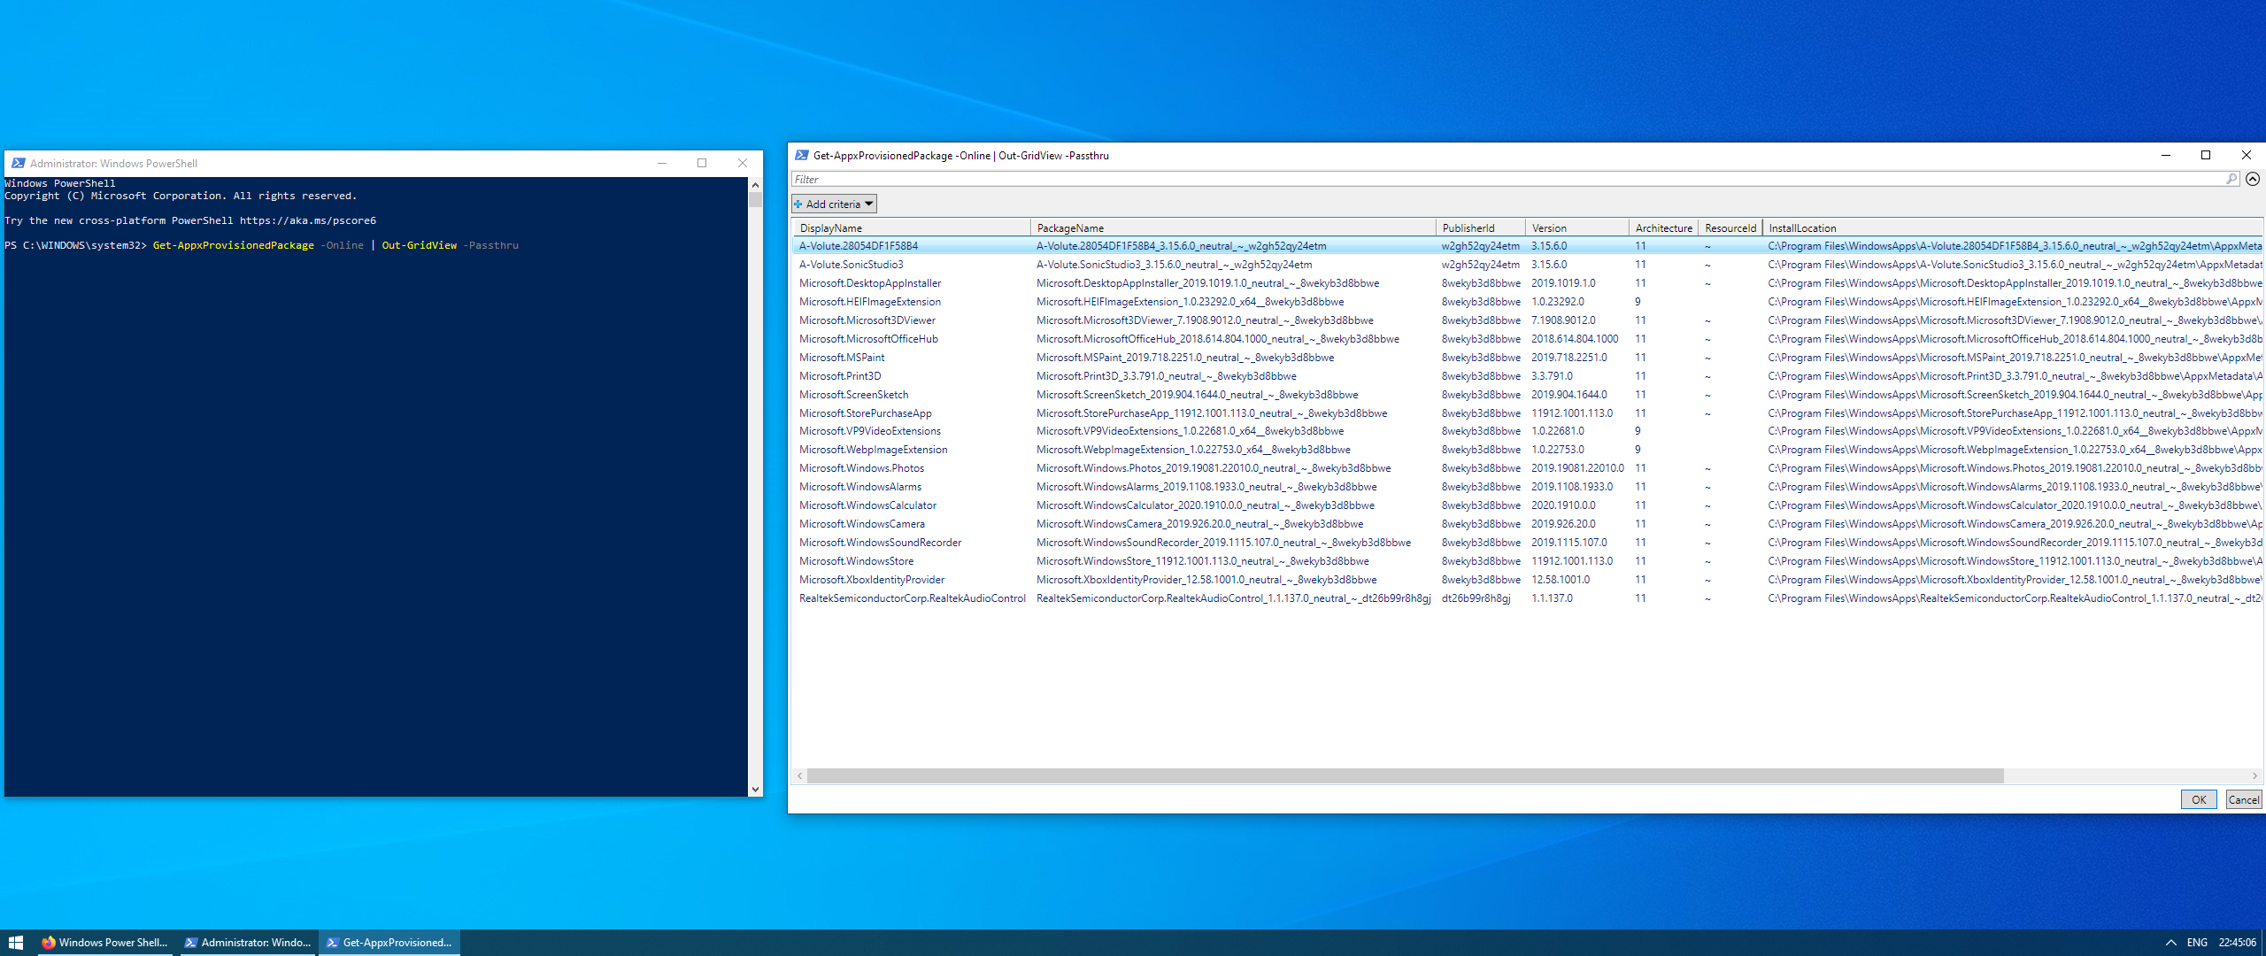
Task: Collapse the criteria panel chevron button
Action: [2253, 179]
